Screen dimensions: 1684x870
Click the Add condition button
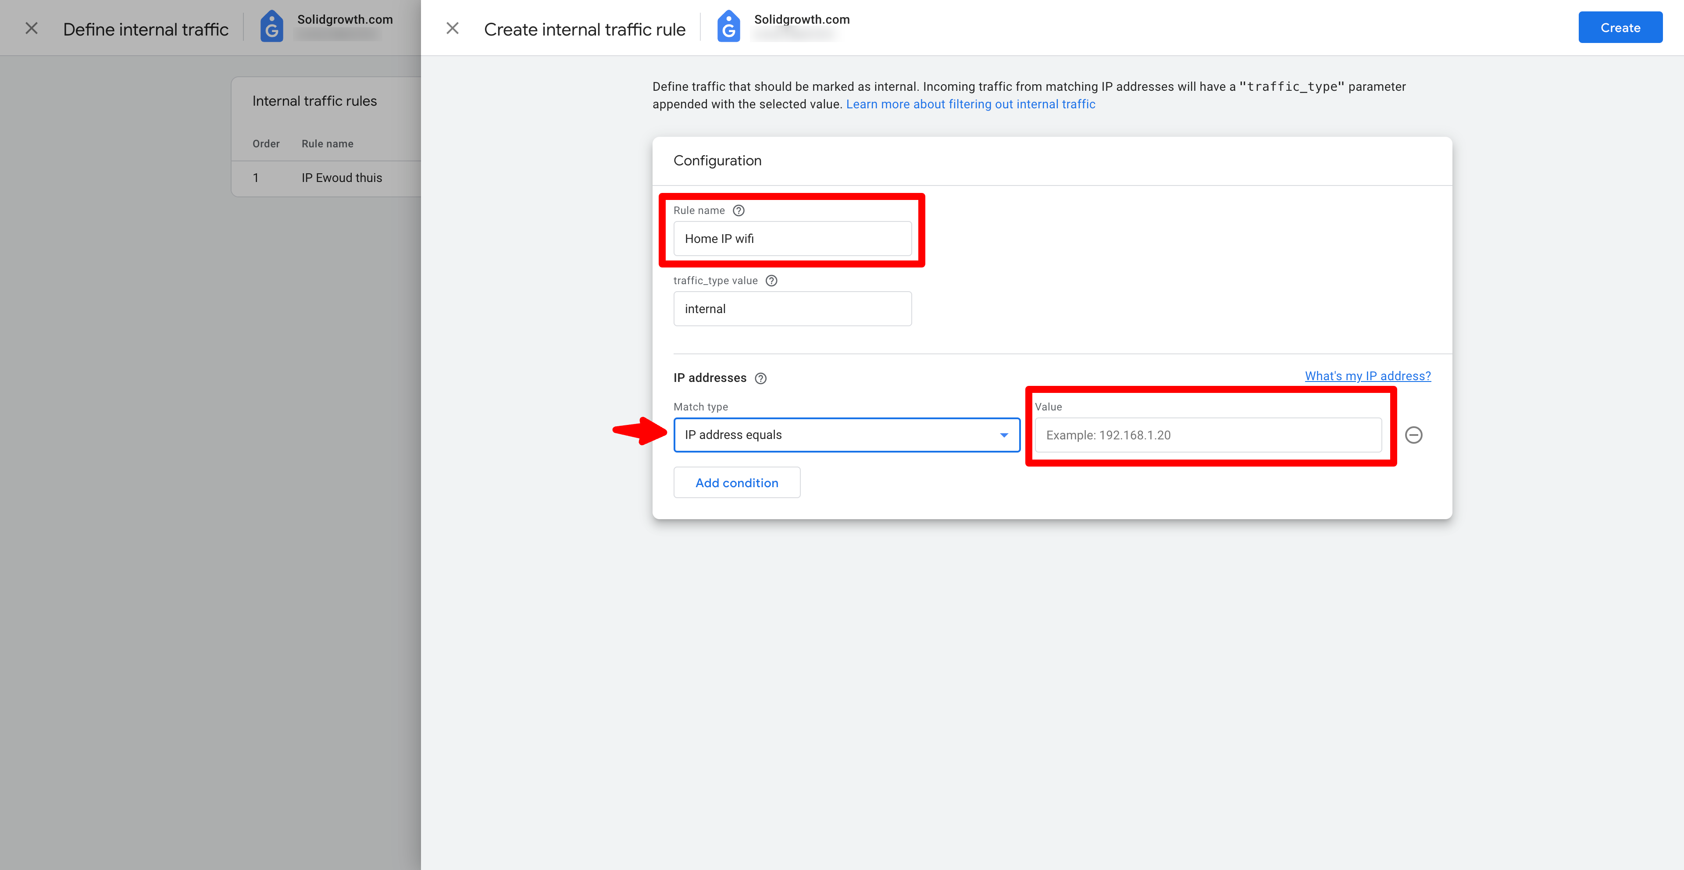[x=737, y=482]
